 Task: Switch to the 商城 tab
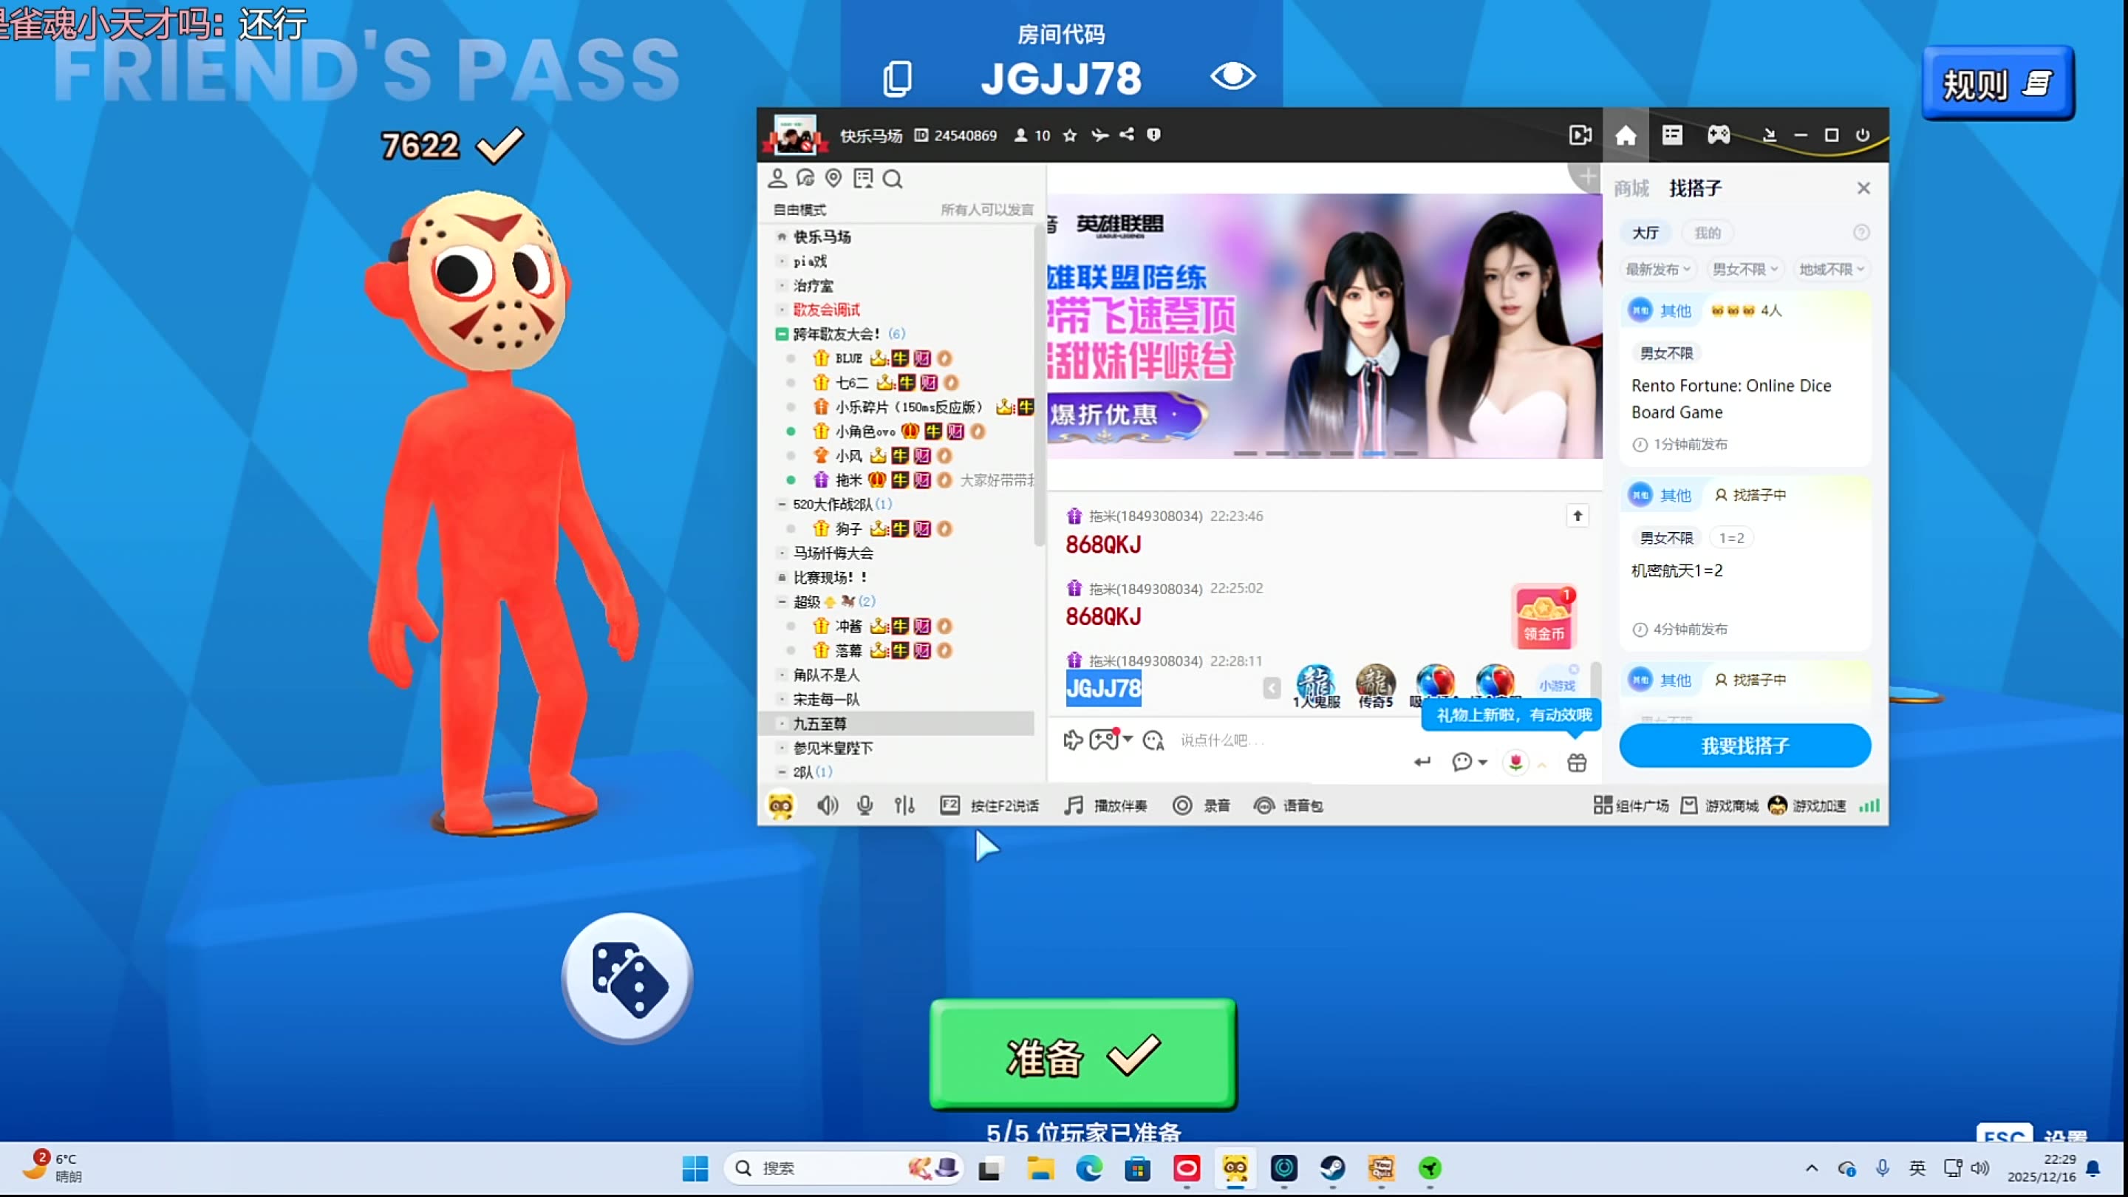click(x=1631, y=188)
